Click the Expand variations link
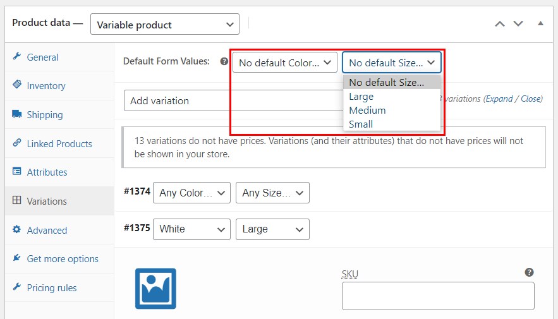 point(499,99)
